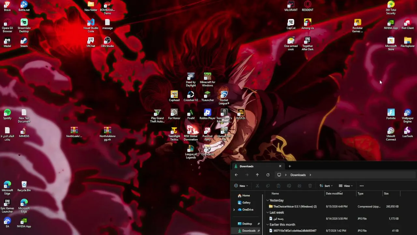Screen dimensions: 417x235
Task: Collapse the Last week file group
Action: [267, 212]
